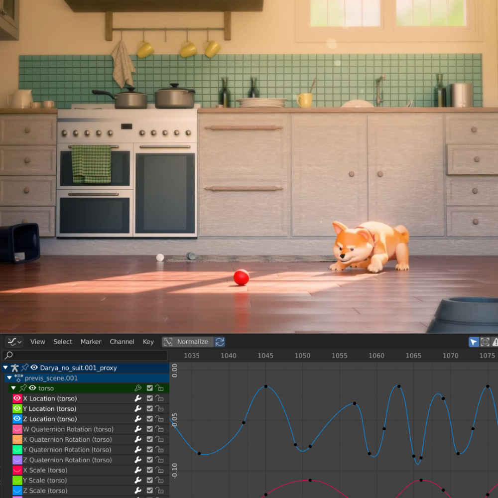Click the modifier wrench for W Quaternion Rotation
Image resolution: width=498 pixels, height=498 pixels.
(138, 429)
